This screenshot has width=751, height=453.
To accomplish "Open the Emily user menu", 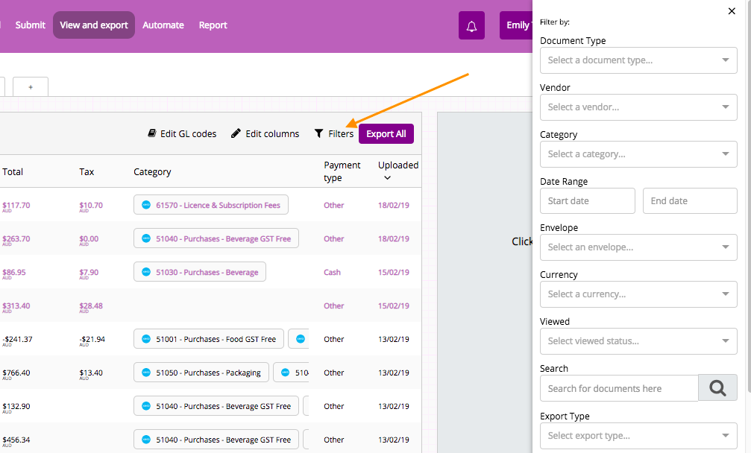I will 516,25.
